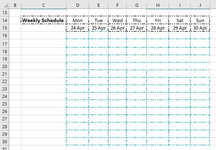Click the 'Sat' cell

click(180, 20)
